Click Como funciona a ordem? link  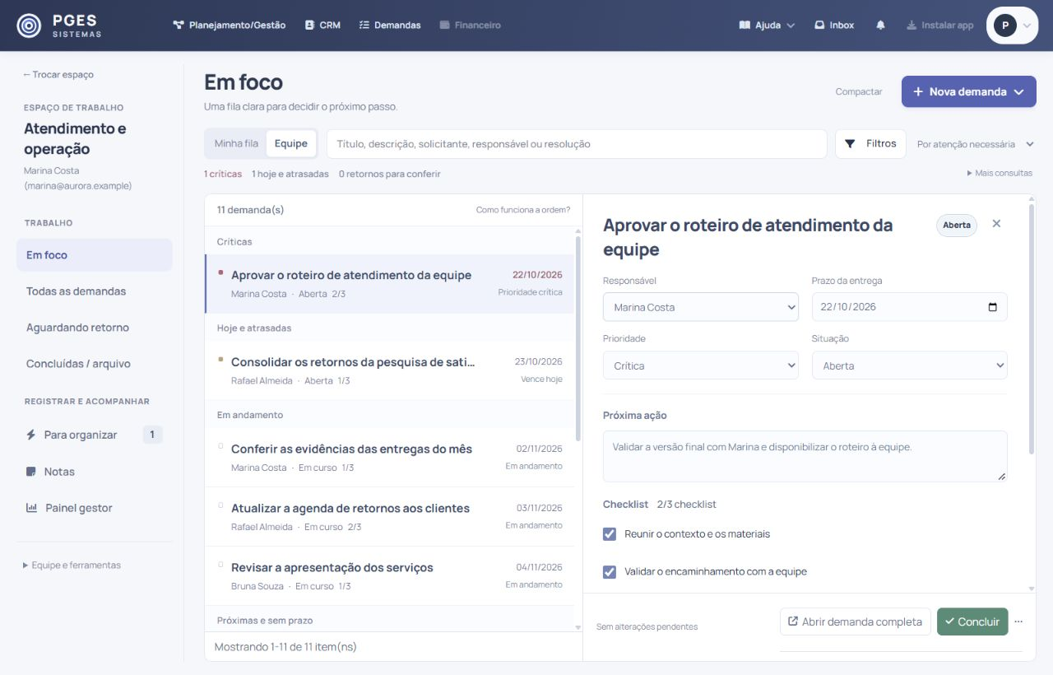click(523, 210)
